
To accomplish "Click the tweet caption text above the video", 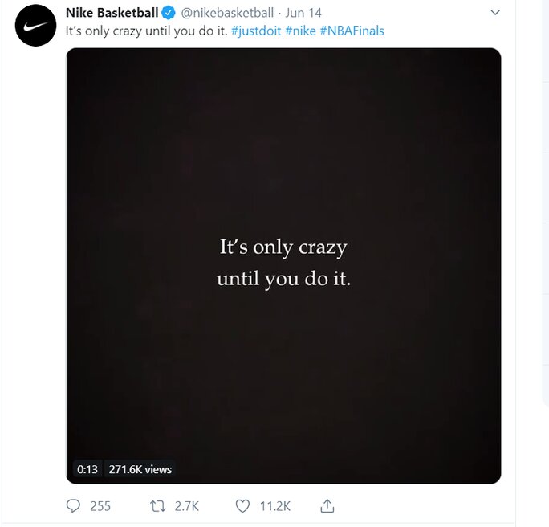I will tap(147, 31).
